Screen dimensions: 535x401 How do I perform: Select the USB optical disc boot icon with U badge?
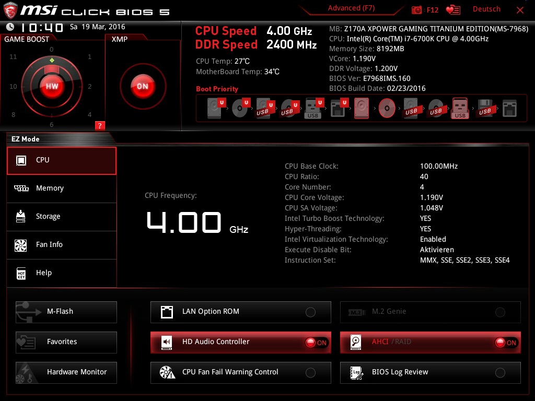pyautogui.click(x=289, y=108)
